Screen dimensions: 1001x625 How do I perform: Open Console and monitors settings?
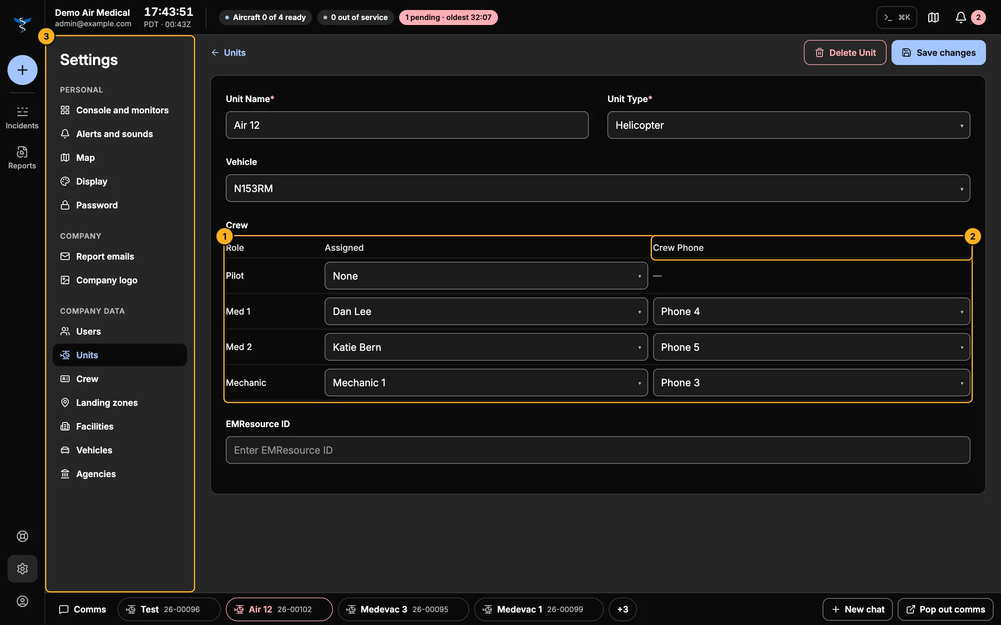[120, 110]
